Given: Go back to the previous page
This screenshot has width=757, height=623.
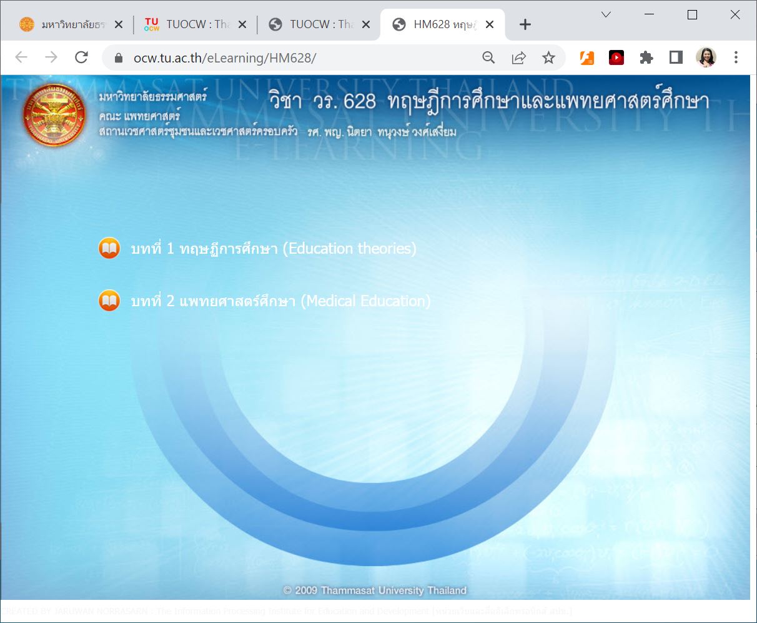Looking at the screenshot, I should click(x=21, y=57).
